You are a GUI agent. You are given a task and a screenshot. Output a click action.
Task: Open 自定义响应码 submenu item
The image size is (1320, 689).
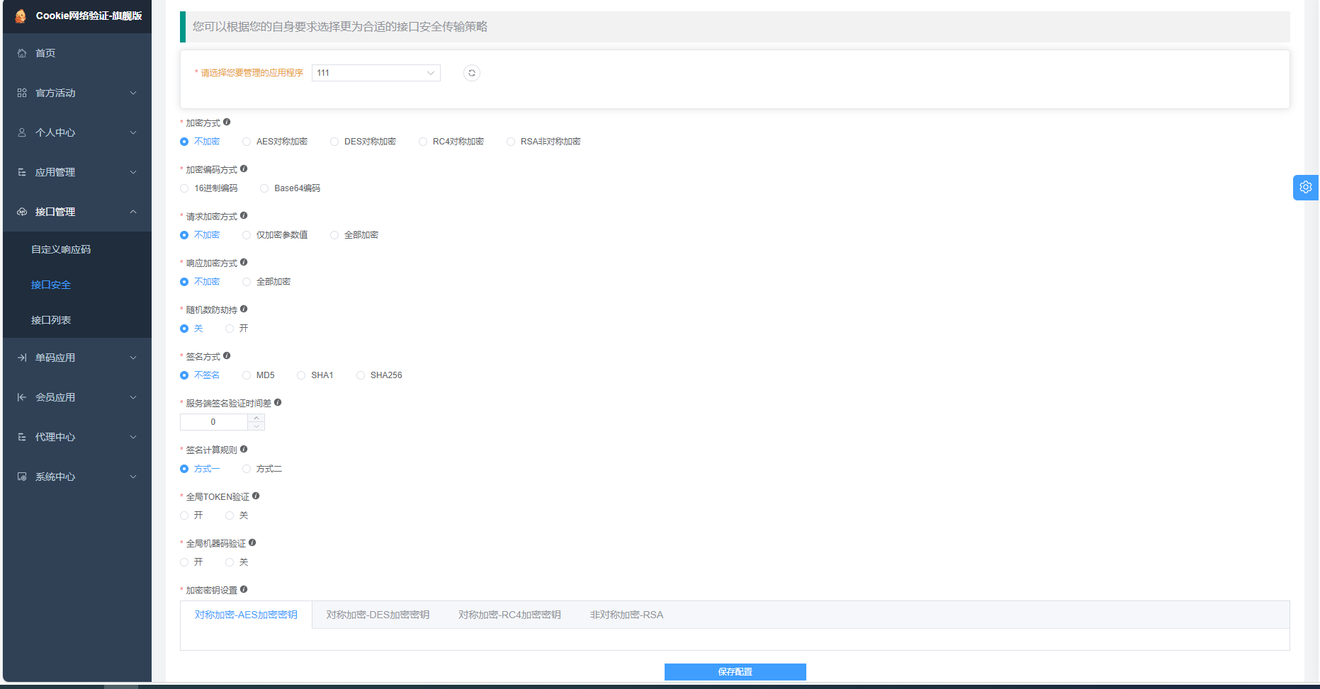click(77, 249)
